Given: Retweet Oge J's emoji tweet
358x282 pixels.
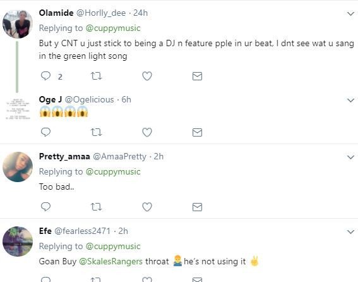Looking at the screenshot, I should (96, 132).
